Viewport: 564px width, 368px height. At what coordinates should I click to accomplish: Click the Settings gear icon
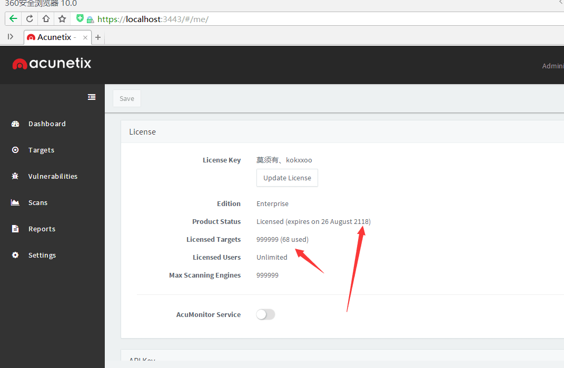[x=15, y=255]
